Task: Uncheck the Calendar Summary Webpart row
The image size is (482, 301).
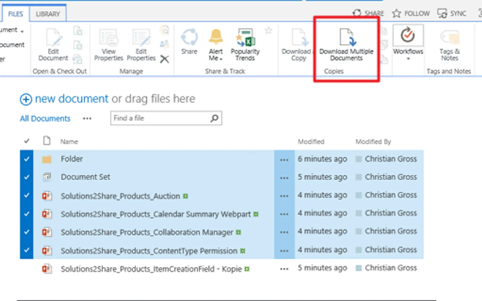Action: pyautogui.click(x=27, y=214)
